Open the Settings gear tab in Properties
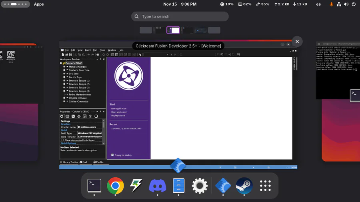 62,116
